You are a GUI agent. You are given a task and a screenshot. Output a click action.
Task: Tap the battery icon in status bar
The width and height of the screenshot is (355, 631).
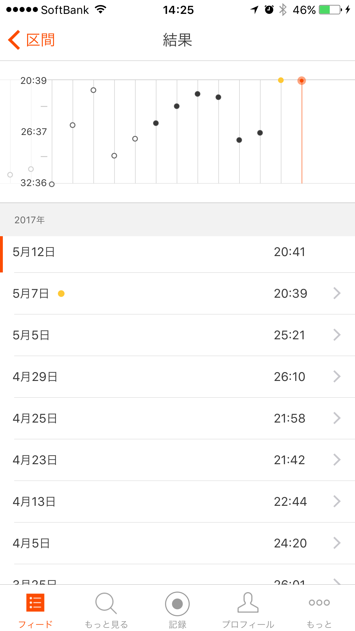[330, 10]
